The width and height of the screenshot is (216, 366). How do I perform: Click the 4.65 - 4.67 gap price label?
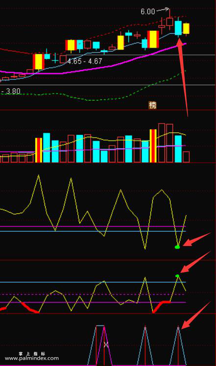coord(85,61)
